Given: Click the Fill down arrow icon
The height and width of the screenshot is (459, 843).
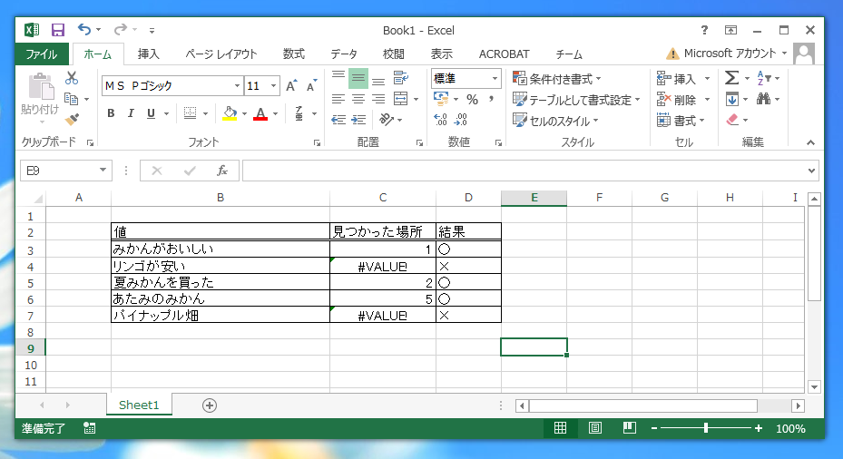Looking at the screenshot, I should (731, 100).
